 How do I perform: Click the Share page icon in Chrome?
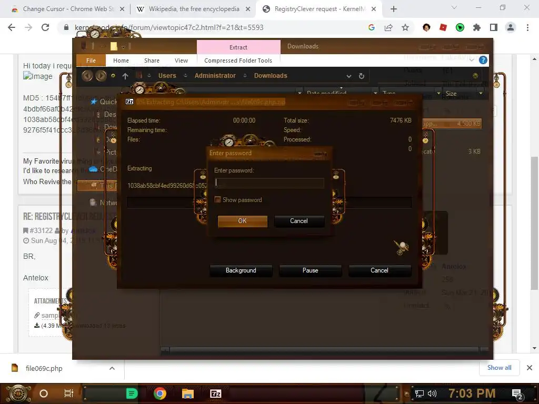pos(388,27)
